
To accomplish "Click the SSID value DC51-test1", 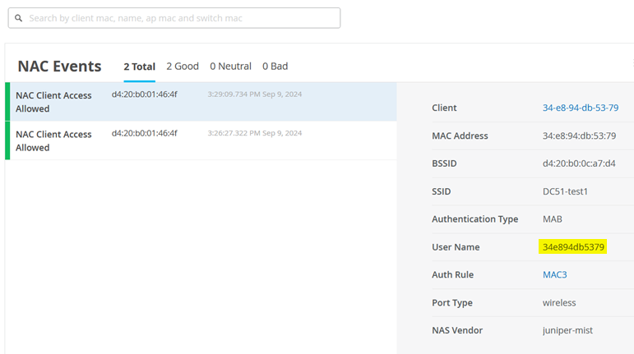I will click(565, 191).
